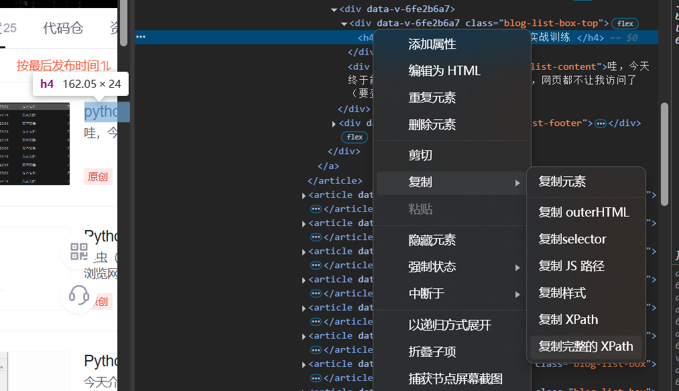The width and height of the screenshot is (679, 391).
Task: Open the 复制 submenu entry
Action: 452,182
